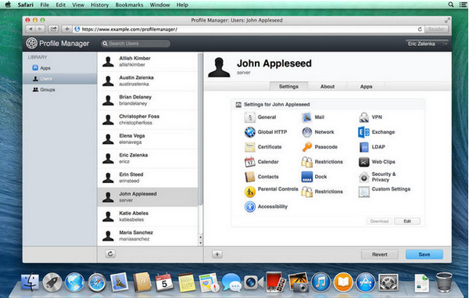Select user Brian Delaney
This screenshot has height=298, width=469.
(148, 100)
